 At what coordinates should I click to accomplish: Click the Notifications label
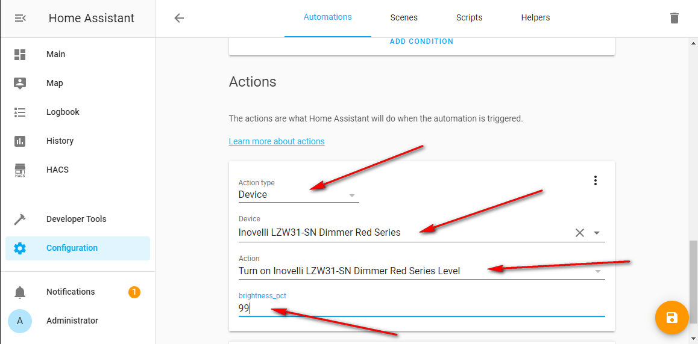click(x=71, y=292)
